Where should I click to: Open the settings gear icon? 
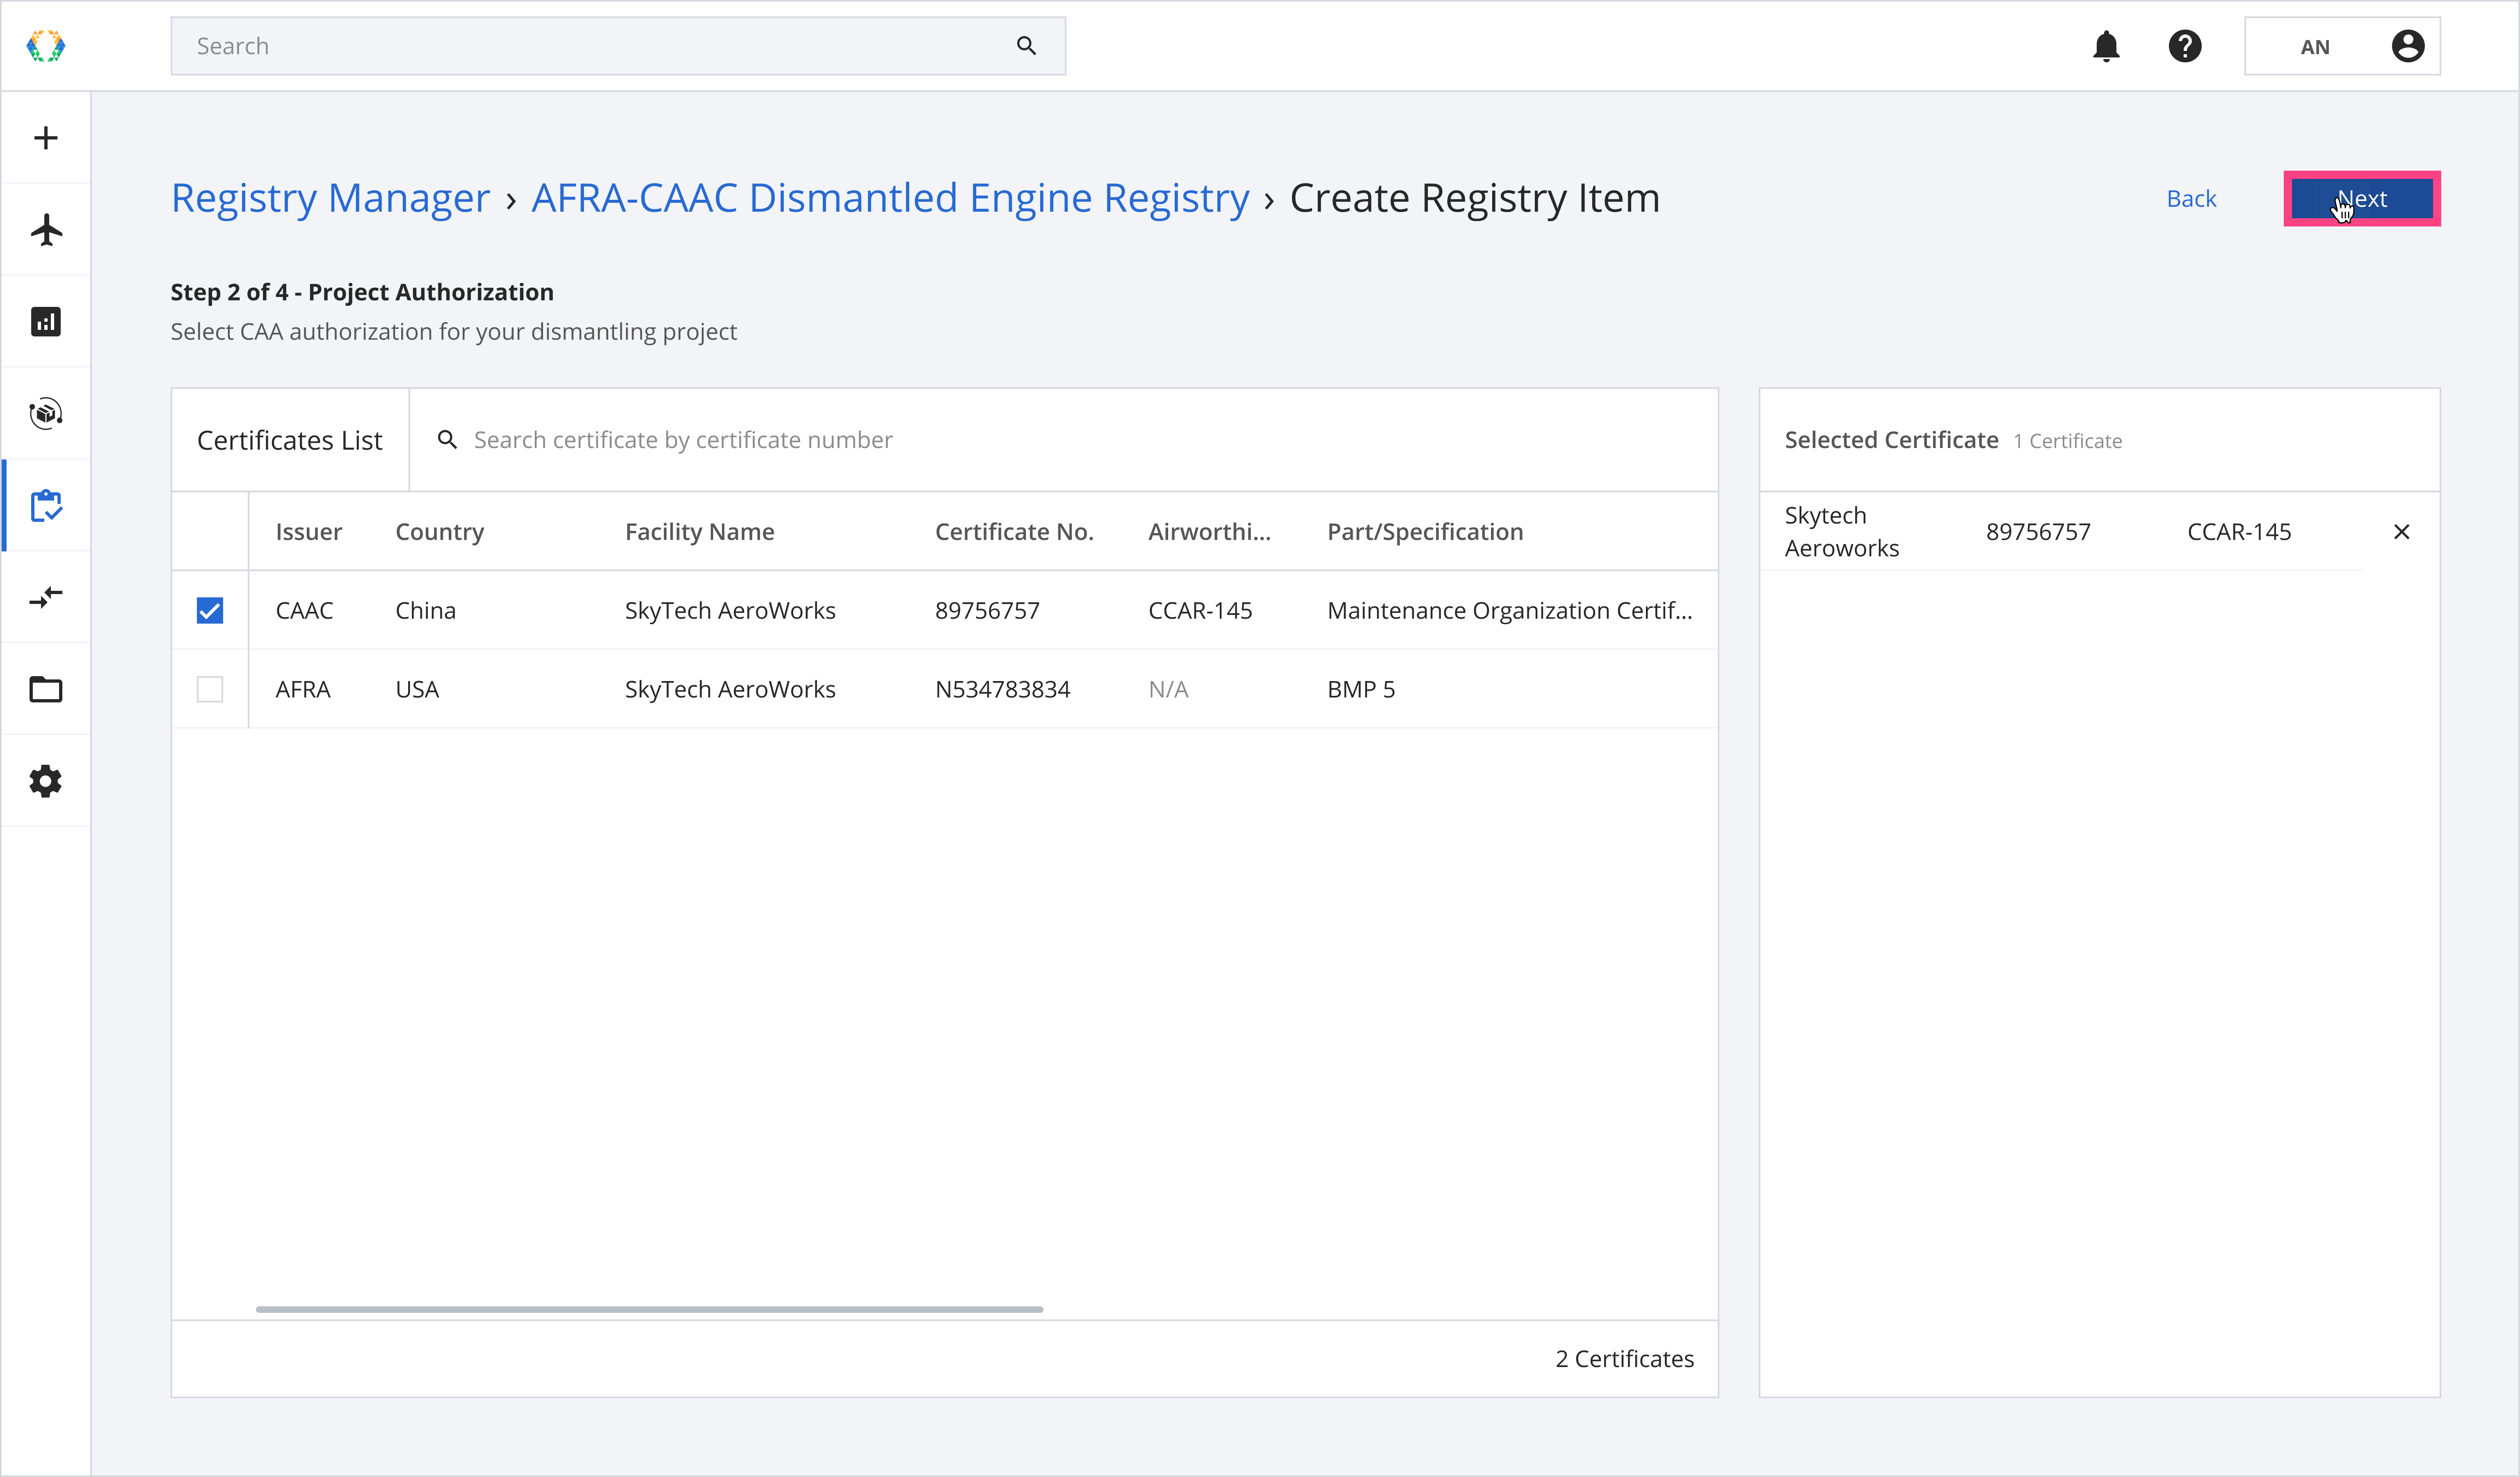pyautogui.click(x=46, y=781)
